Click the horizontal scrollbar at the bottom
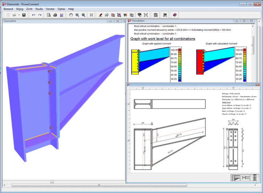 point(99,185)
